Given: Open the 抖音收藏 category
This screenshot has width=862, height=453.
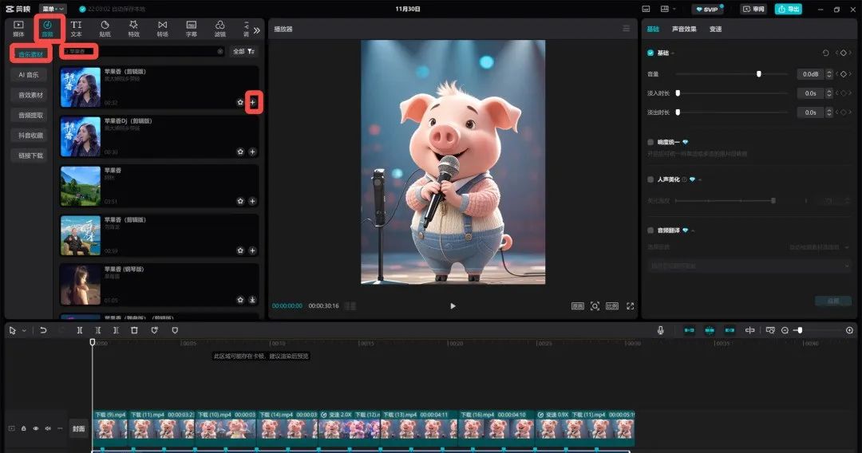Looking at the screenshot, I should pyautogui.click(x=30, y=135).
